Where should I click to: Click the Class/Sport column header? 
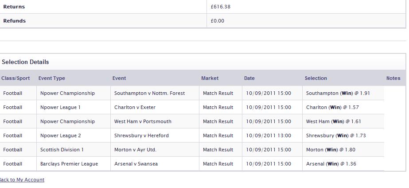(x=16, y=78)
